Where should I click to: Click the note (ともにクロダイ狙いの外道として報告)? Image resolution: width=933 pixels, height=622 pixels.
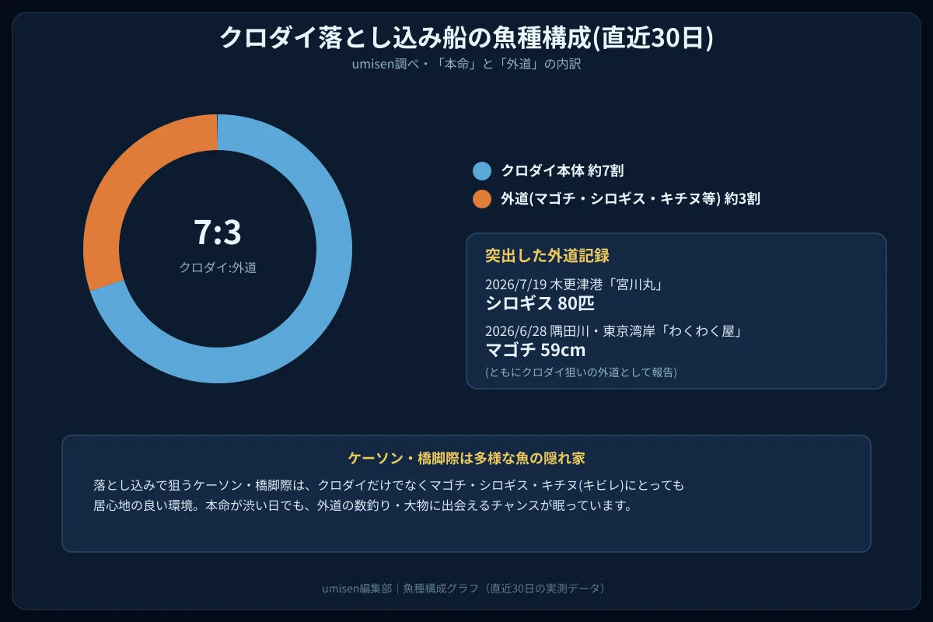pos(581,372)
